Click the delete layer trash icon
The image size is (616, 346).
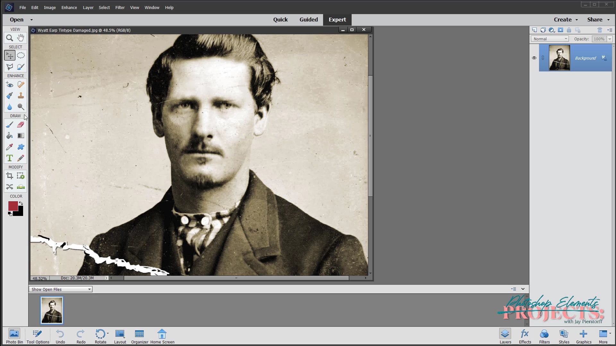[x=599, y=30]
